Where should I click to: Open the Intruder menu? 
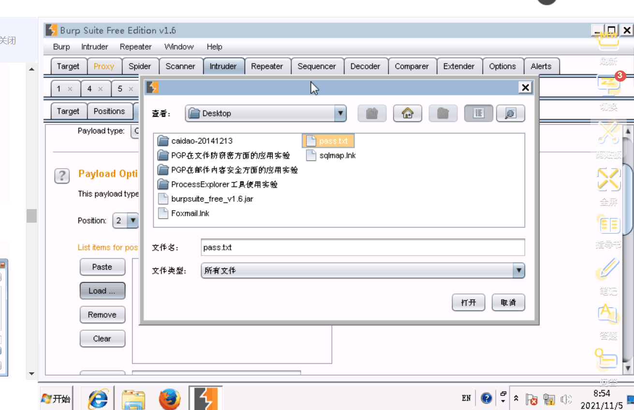tap(95, 47)
